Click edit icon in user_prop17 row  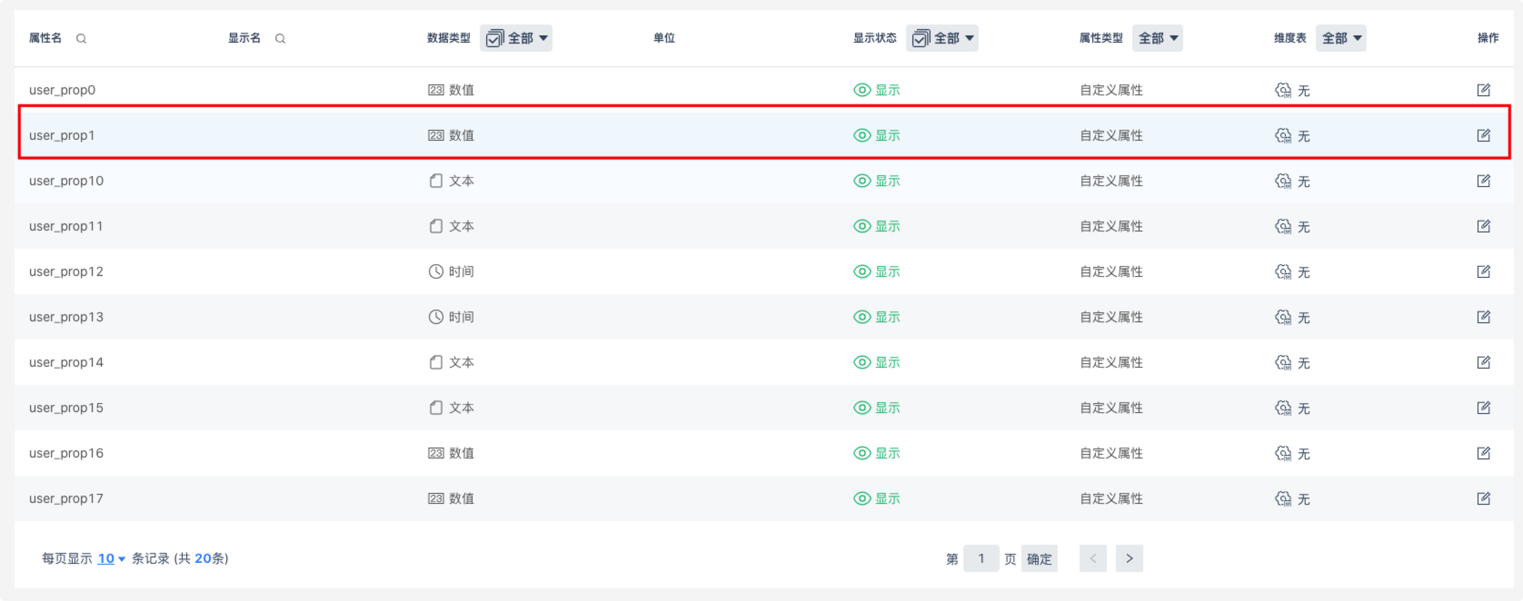point(1483,498)
